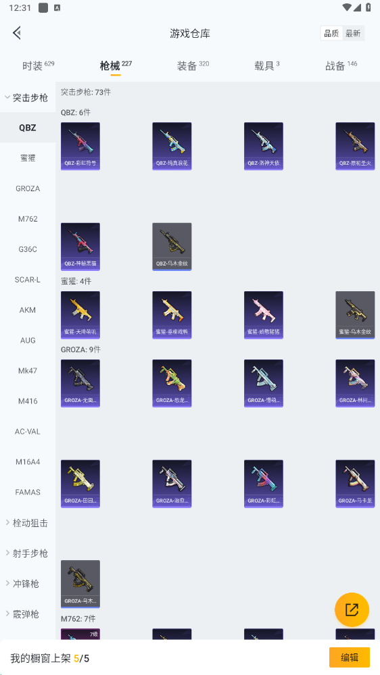This screenshot has width=380, height=675.
Task: Select M416 in the sidebar
Action: point(28,401)
